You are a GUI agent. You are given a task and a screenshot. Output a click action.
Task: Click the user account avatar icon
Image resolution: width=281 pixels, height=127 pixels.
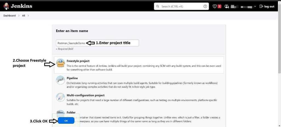[x=226, y=6]
